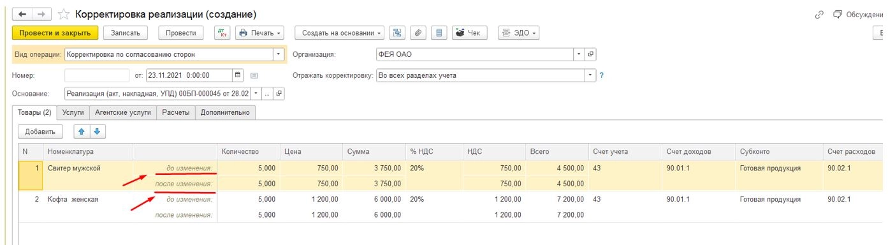Image resolution: width=888 pixels, height=245 pixels.
Task: Click the Номер input field
Action: tap(97, 75)
